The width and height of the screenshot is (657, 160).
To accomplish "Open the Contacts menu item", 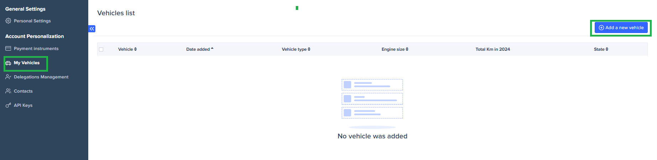I will (x=23, y=91).
